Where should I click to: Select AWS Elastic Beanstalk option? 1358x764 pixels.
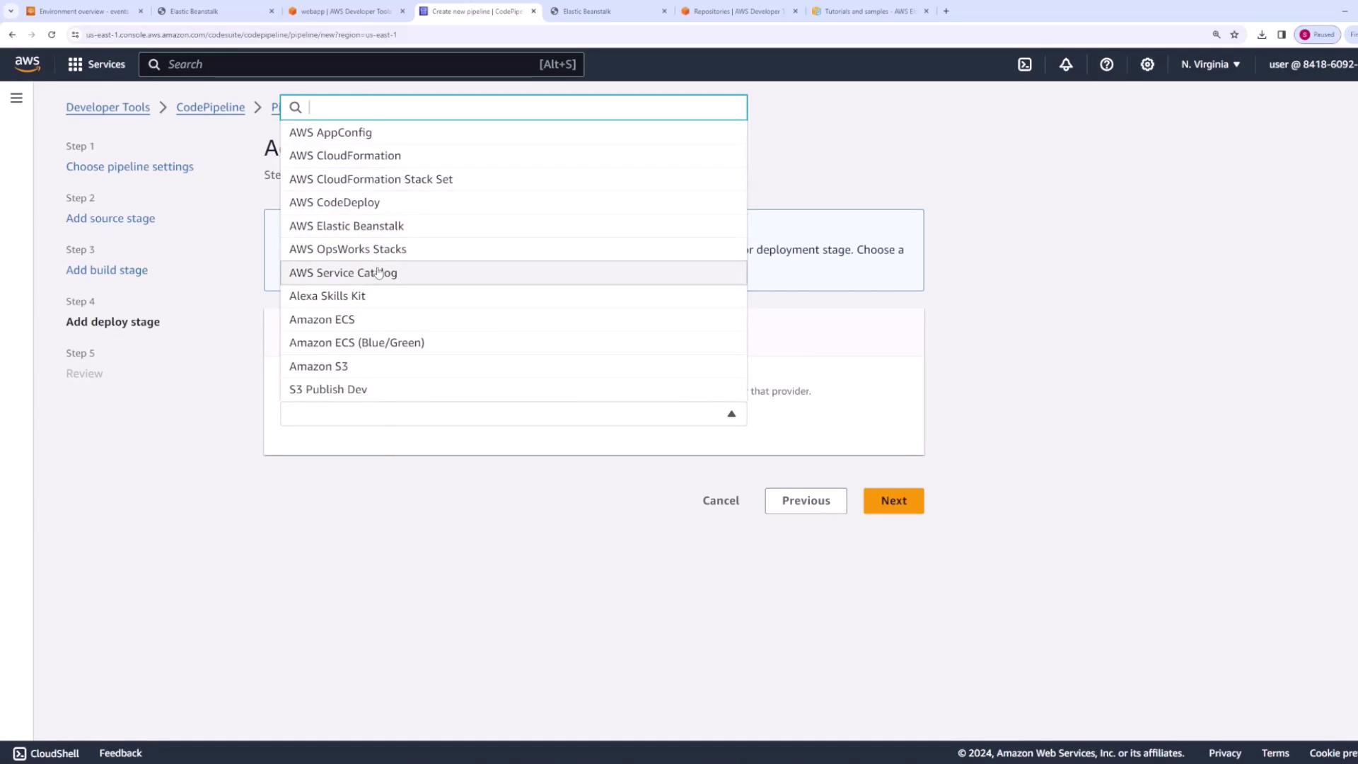(x=347, y=226)
